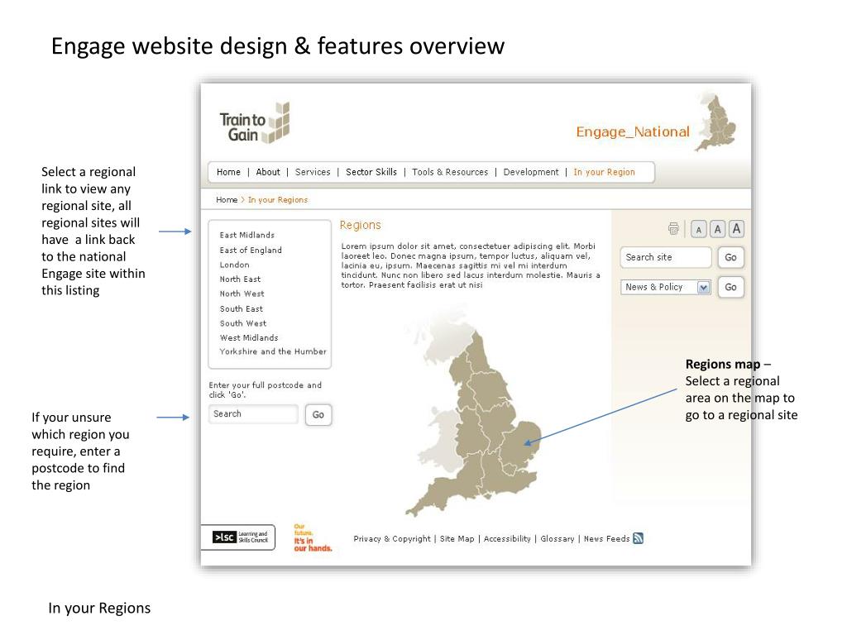
Task: Click the In your Regions breadcrumb
Action: pyautogui.click(x=278, y=200)
